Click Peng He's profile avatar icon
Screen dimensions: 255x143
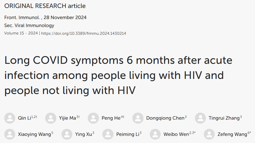tap(93, 118)
